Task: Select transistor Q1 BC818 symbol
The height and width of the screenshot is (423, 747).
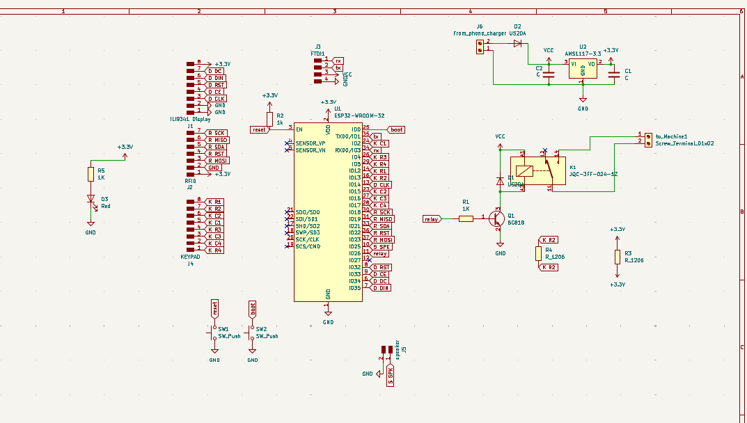Action: click(x=496, y=218)
